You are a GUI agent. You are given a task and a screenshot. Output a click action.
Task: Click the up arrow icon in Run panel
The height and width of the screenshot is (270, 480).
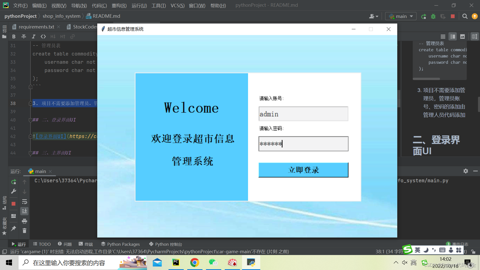click(x=24, y=182)
